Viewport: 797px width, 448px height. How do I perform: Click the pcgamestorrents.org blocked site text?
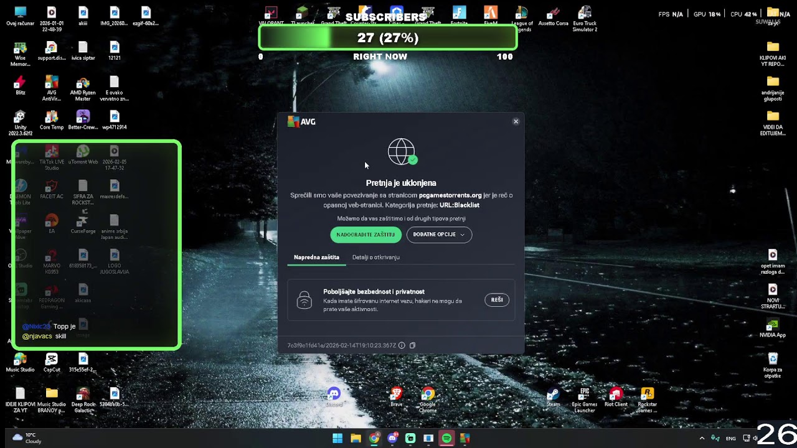click(450, 195)
